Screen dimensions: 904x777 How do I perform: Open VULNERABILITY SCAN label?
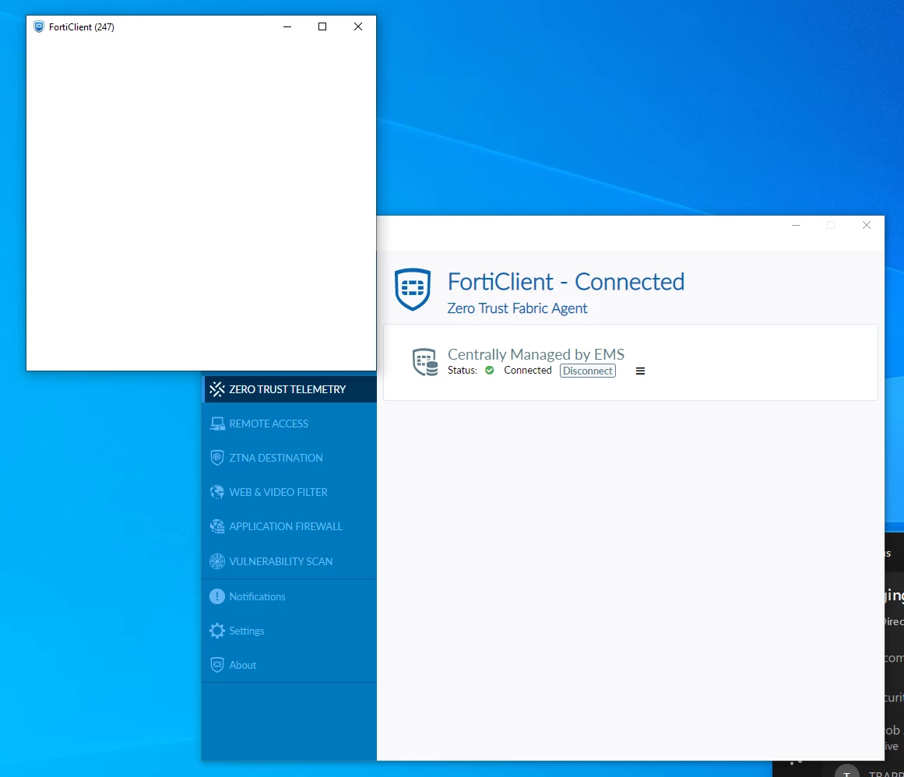[x=281, y=561]
